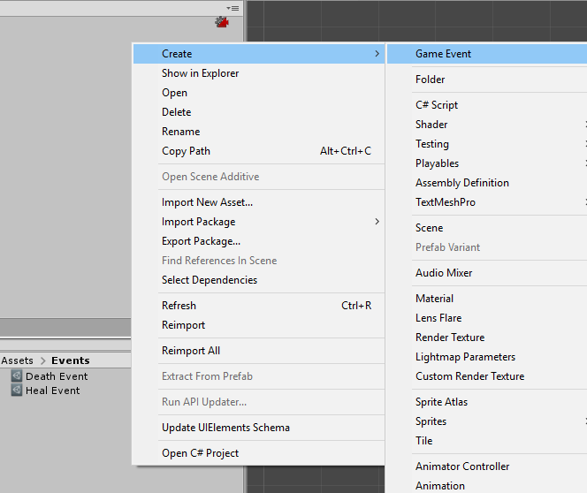Create an Assembly Definition
Screen dimensions: 587x493
click(487, 183)
